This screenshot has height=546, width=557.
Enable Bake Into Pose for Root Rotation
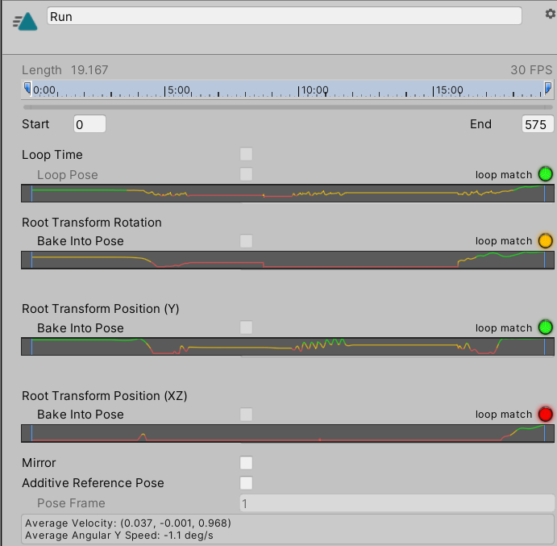(246, 241)
